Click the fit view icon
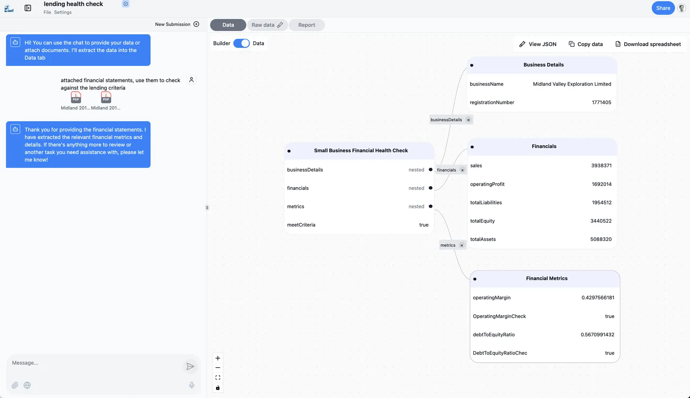This screenshot has height=398, width=690. click(x=218, y=378)
